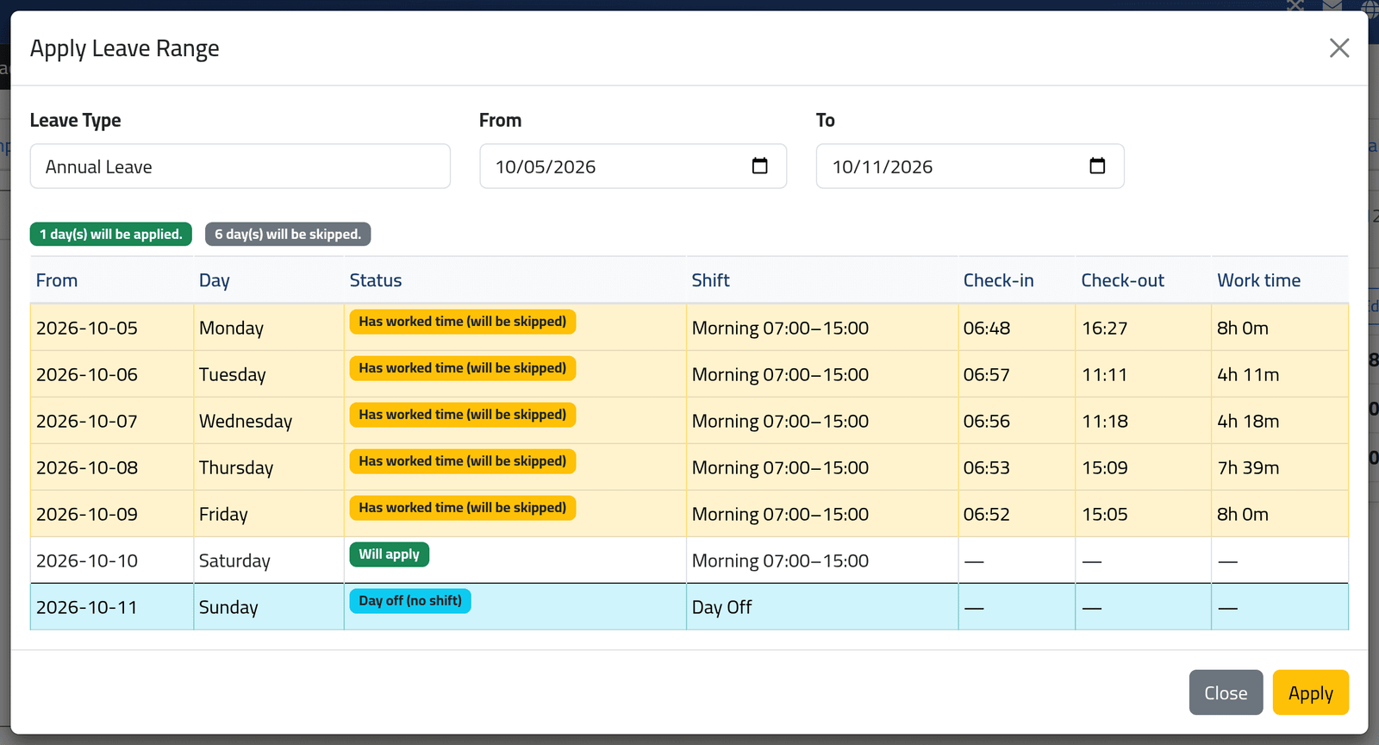Viewport: 1379px width, 745px height.
Task: Select the 2026-10-05 date cell
Action: point(112,328)
